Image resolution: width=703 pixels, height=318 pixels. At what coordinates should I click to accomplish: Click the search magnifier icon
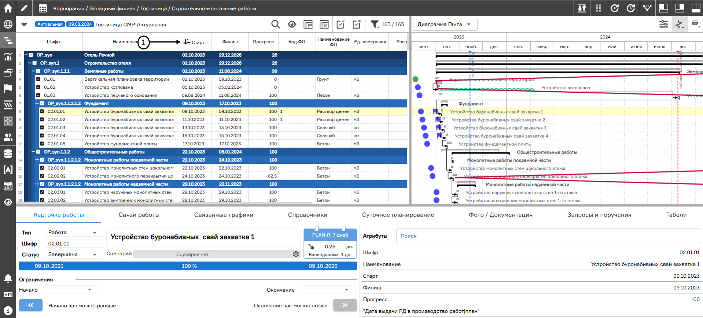coord(276,24)
